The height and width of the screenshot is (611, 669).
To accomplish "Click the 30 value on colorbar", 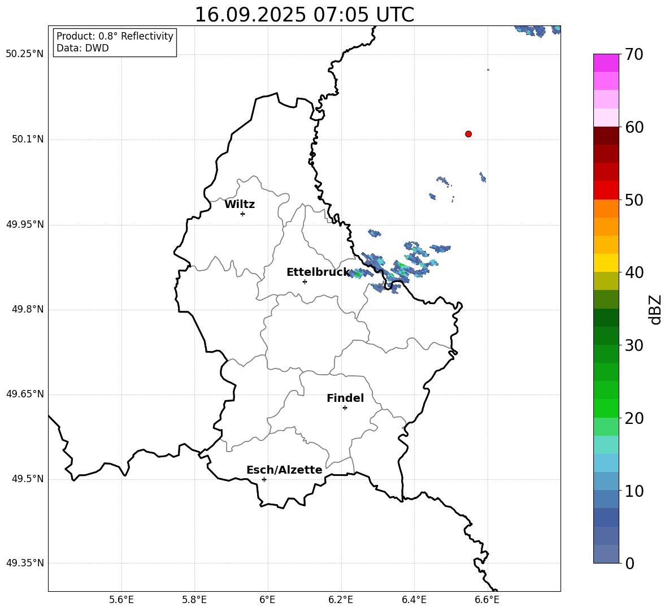I will pyautogui.click(x=634, y=345).
